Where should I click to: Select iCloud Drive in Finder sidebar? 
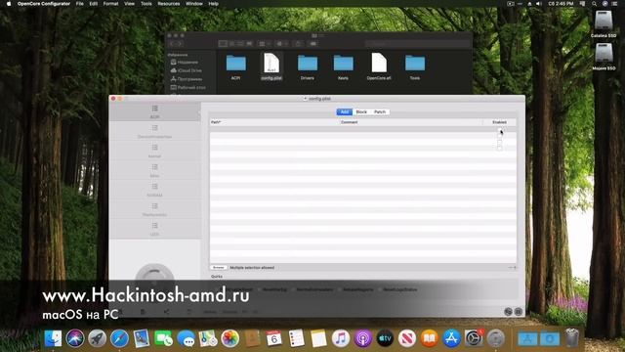coord(187,70)
